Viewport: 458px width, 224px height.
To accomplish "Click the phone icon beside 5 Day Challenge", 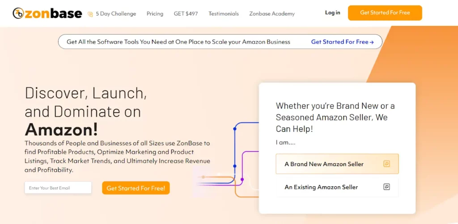I will (x=90, y=14).
